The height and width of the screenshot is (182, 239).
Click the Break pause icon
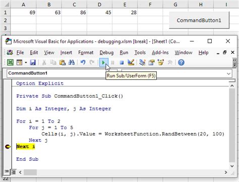[x=112, y=63]
